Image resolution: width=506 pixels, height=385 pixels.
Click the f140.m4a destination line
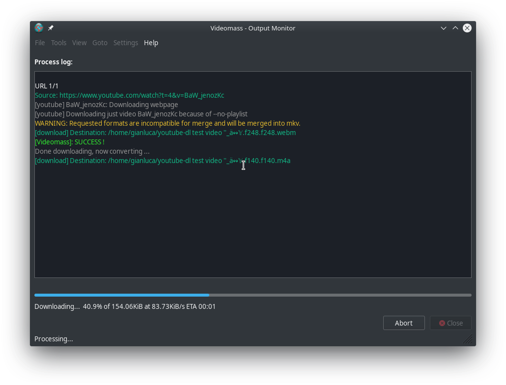(163, 161)
